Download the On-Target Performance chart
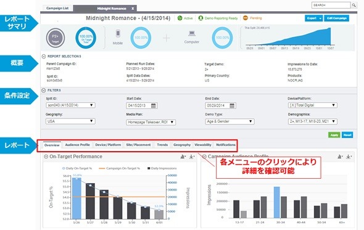 pos(191,157)
